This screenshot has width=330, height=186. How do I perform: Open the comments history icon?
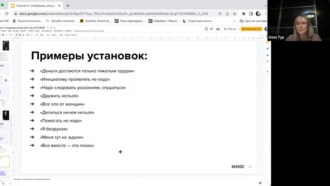pos(211,29)
